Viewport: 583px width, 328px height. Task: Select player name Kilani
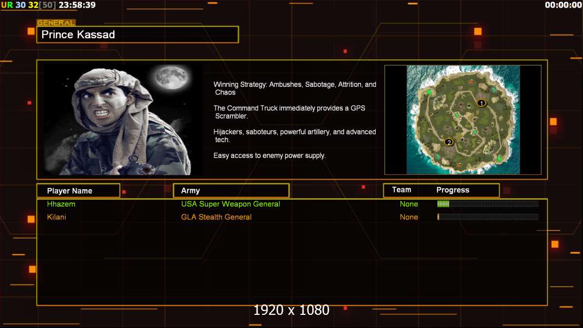(x=56, y=217)
